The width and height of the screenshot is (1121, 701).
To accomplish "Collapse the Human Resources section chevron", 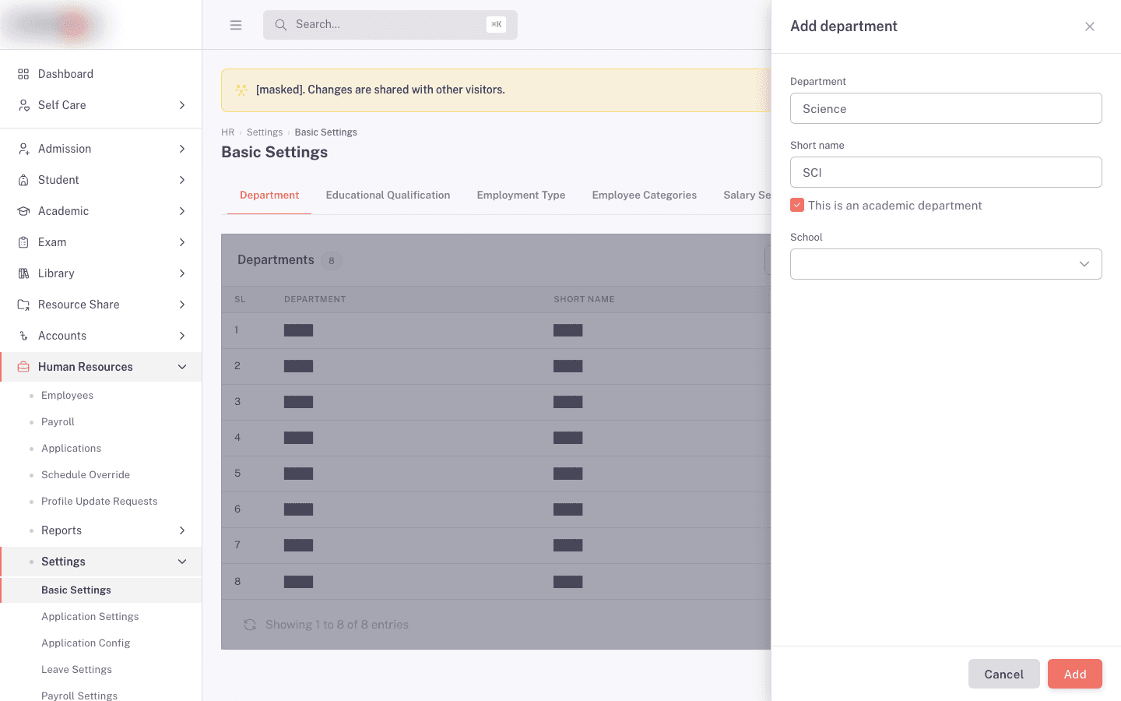I will click(x=182, y=367).
